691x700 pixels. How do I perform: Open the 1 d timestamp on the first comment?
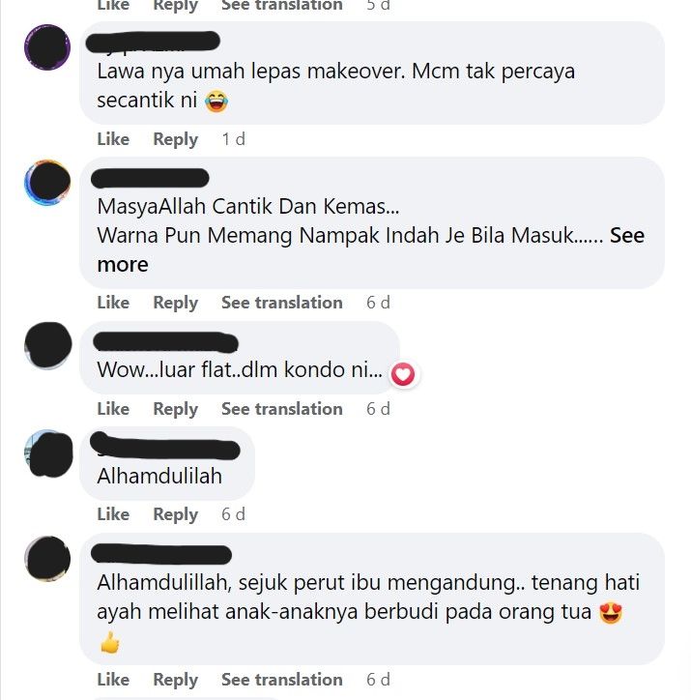(233, 139)
